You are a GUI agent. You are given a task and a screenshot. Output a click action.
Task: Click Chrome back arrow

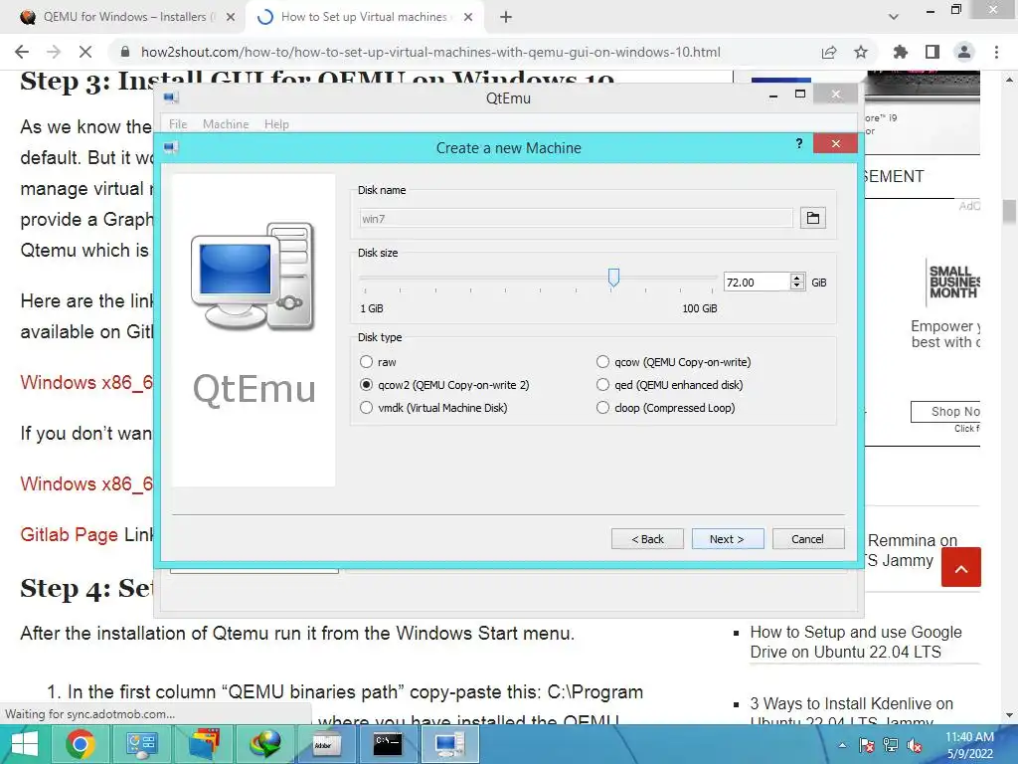pyautogui.click(x=22, y=52)
